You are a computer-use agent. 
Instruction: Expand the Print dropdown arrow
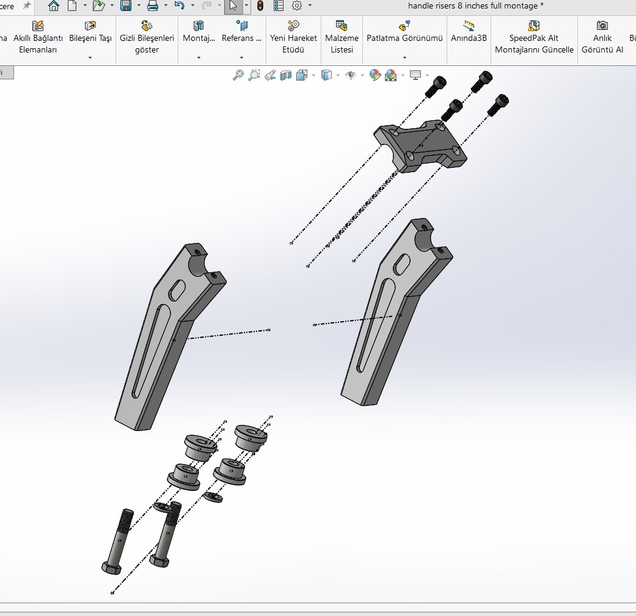pos(166,5)
